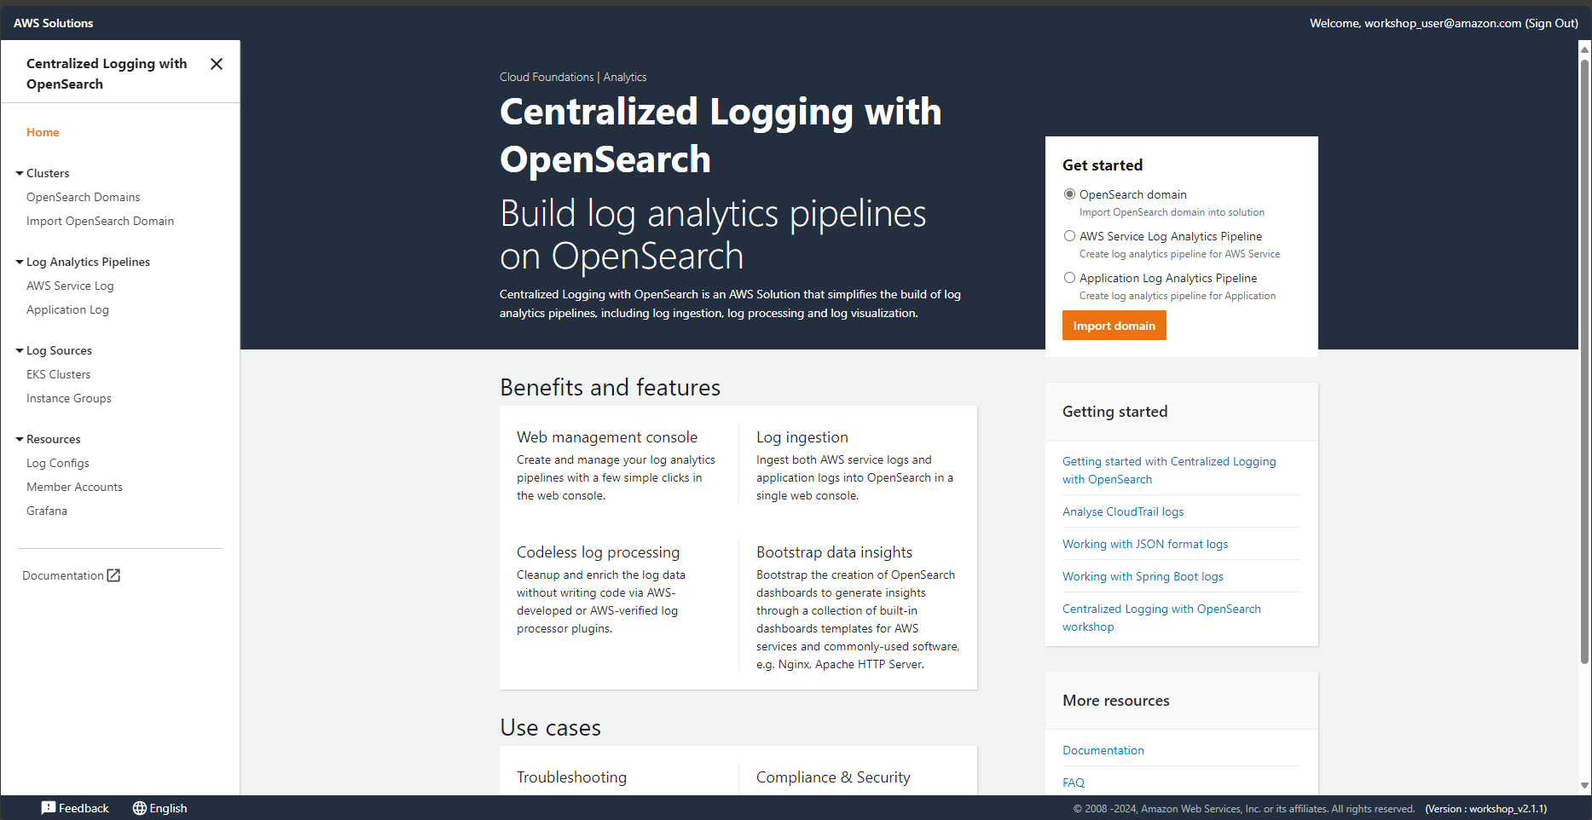This screenshot has width=1592, height=820.
Task: Collapse the Resources section
Action: [x=19, y=439]
